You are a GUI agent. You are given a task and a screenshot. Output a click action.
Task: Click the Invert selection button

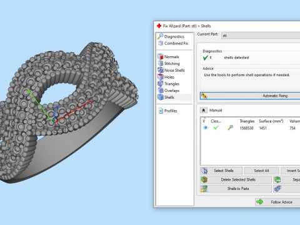tap(291, 171)
